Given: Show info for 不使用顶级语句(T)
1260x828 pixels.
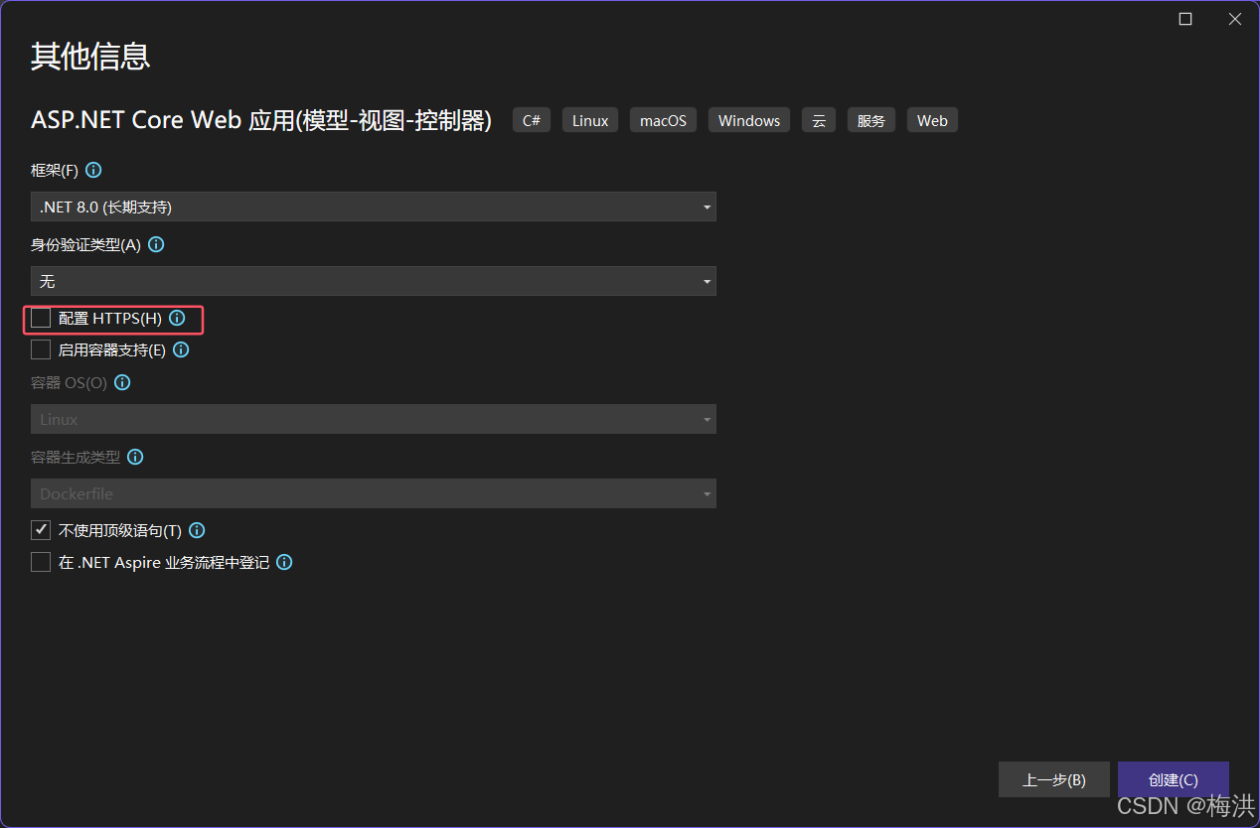Looking at the screenshot, I should pos(197,530).
